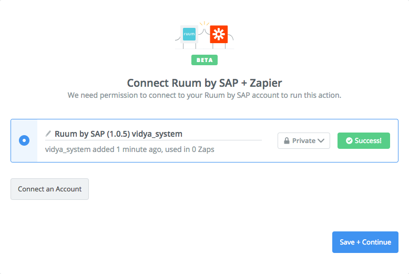The width and height of the screenshot is (409, 274).
Task: Click the green BETA badge
Action: [x=204, y=60]
